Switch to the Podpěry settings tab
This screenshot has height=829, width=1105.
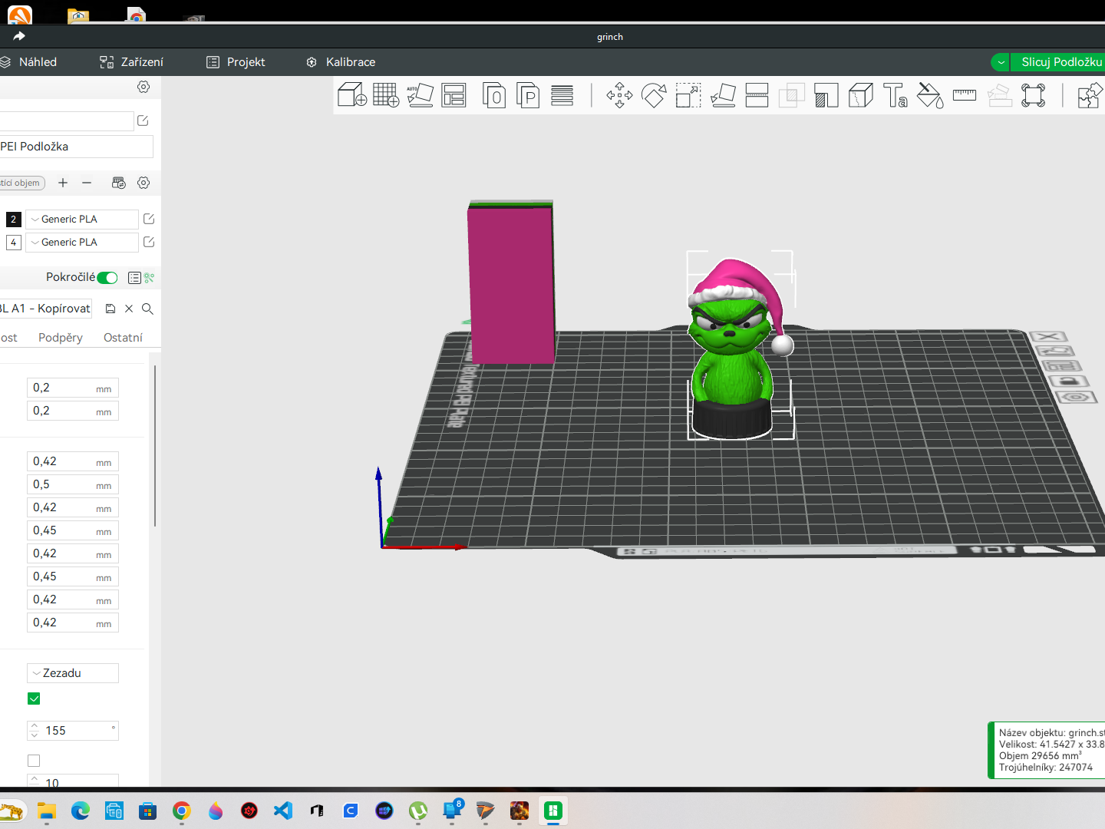(61, 338)
